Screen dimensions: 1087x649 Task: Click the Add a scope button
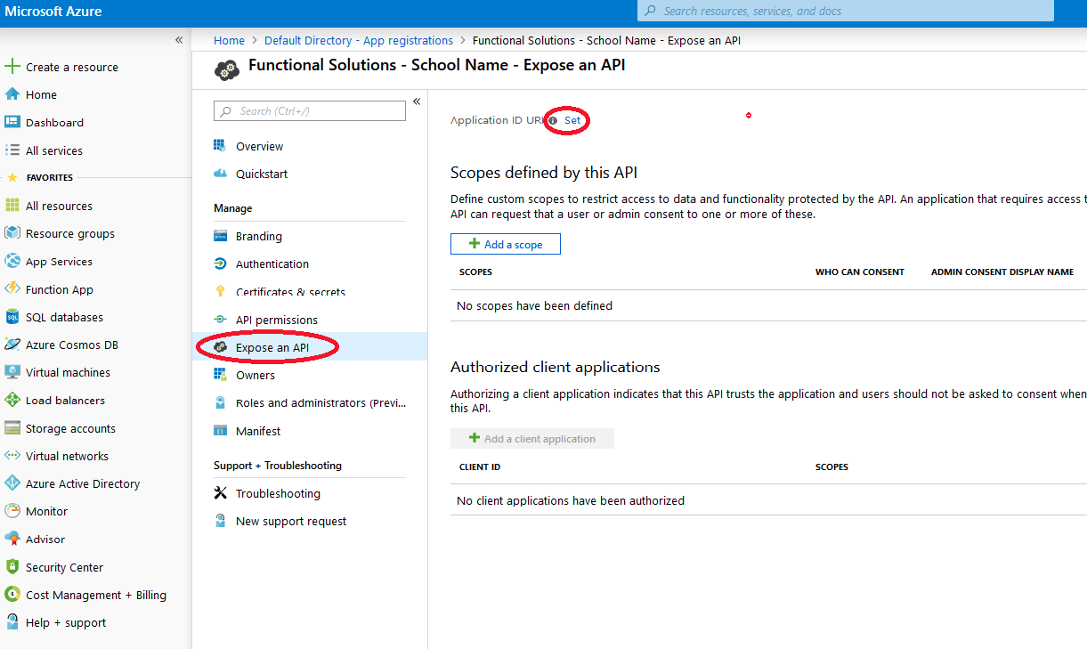[x=506, y=244]
